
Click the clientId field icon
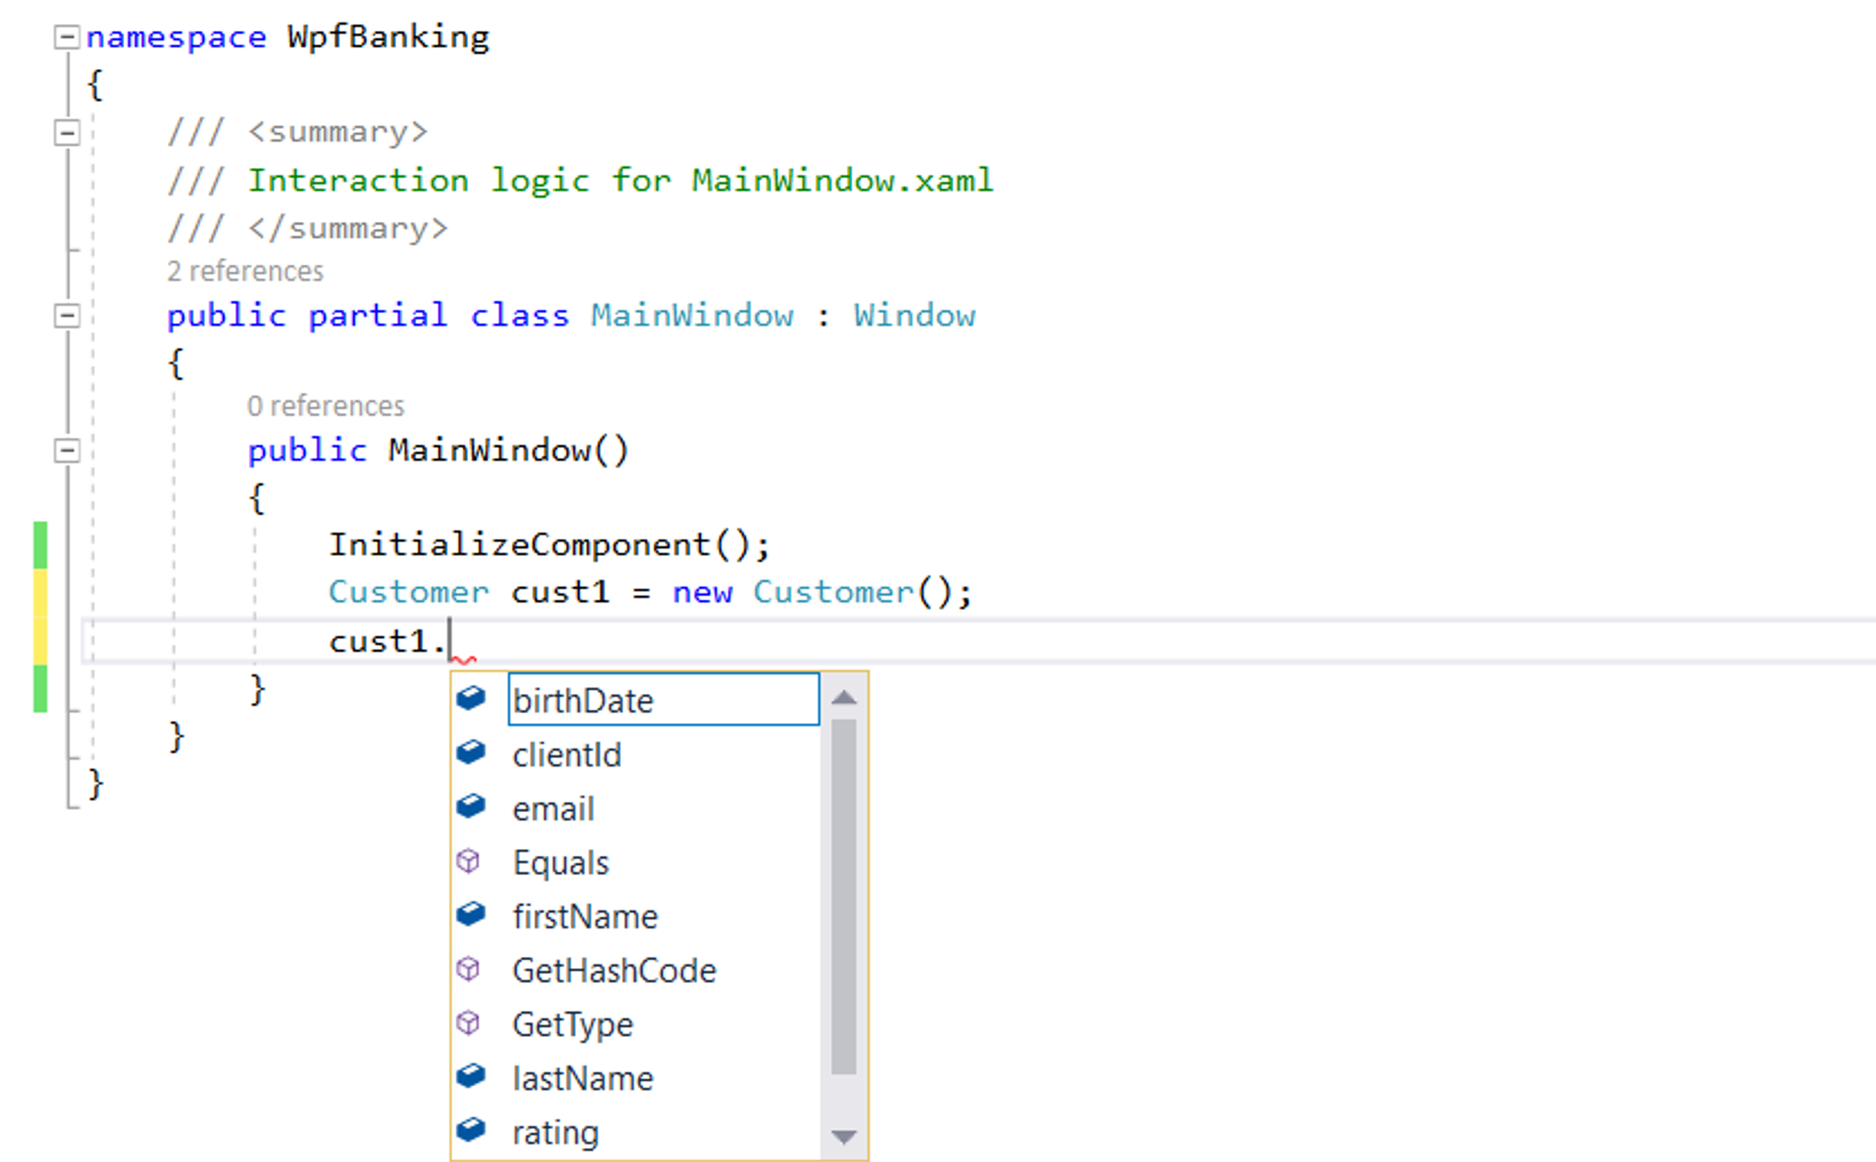[x=471, y=751]
